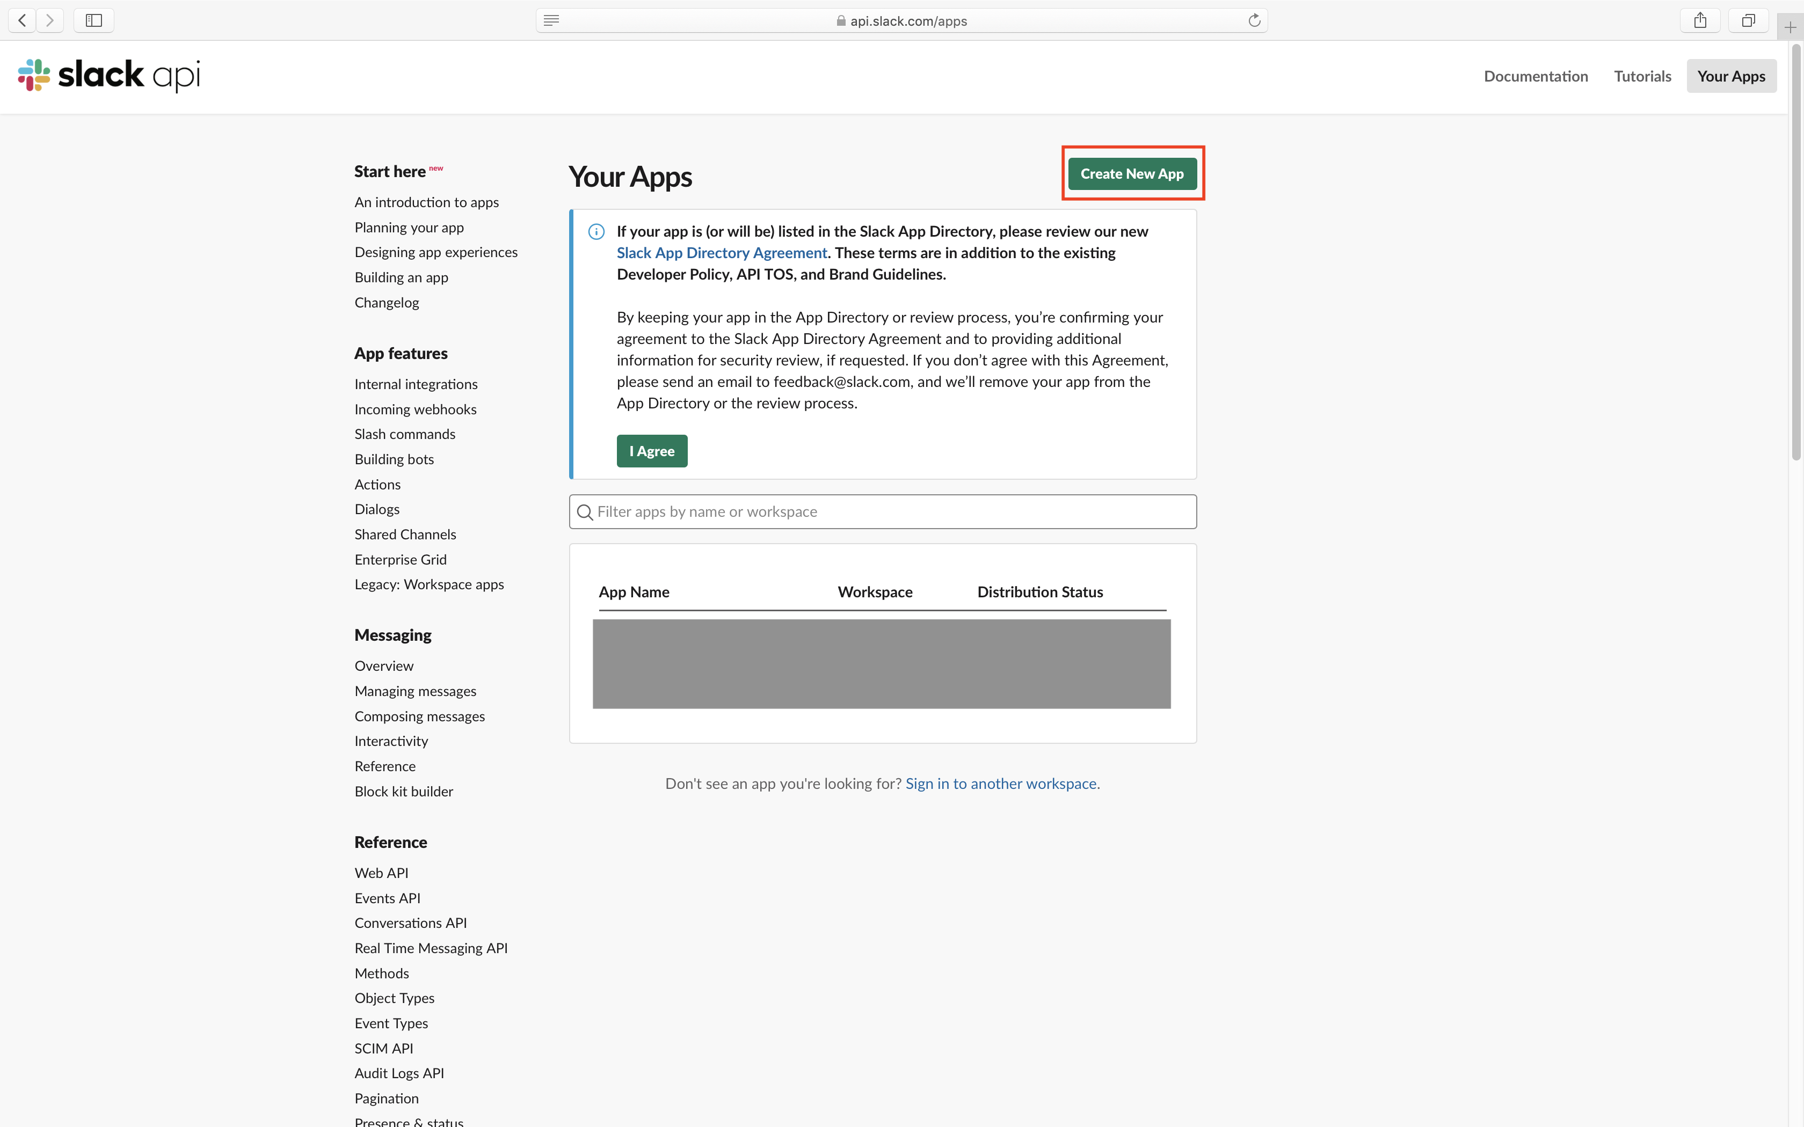The image size is (1804, 1127).
Task: Click the magnifier icon in filter field
Action: point(585,512)
